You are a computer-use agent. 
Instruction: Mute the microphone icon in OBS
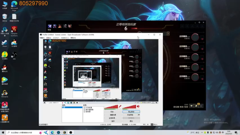point(120,106)
